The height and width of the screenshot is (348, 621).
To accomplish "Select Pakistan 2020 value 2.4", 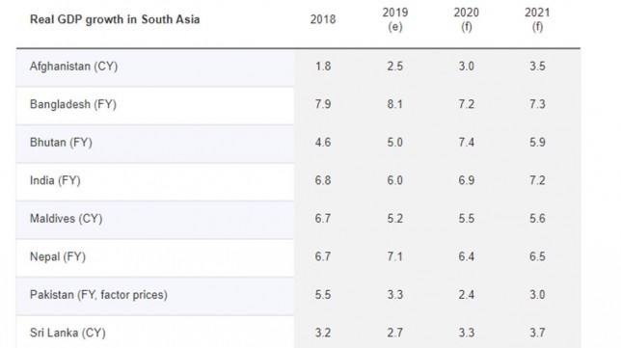I will 466,295.
